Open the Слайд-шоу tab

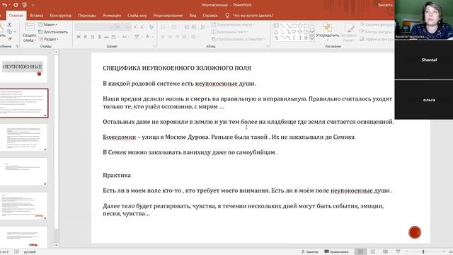pyautogui.click(x=137, y=16)
